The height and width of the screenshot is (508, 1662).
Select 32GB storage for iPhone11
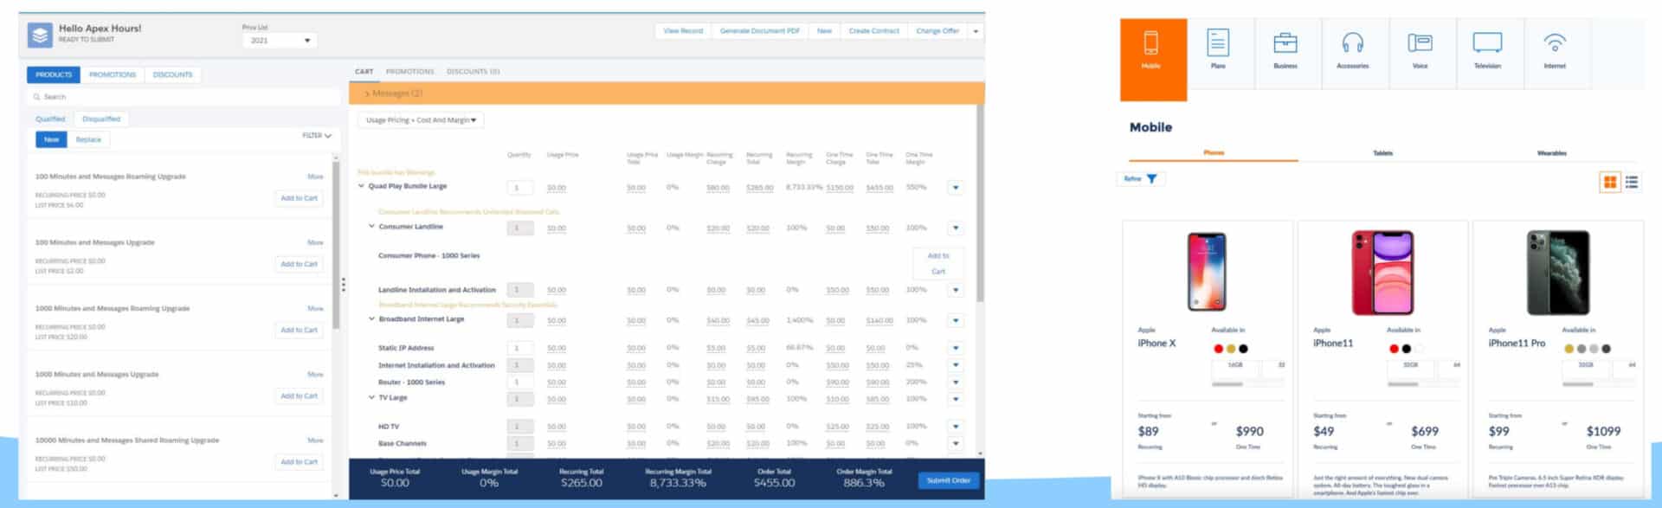[1411, 367]
